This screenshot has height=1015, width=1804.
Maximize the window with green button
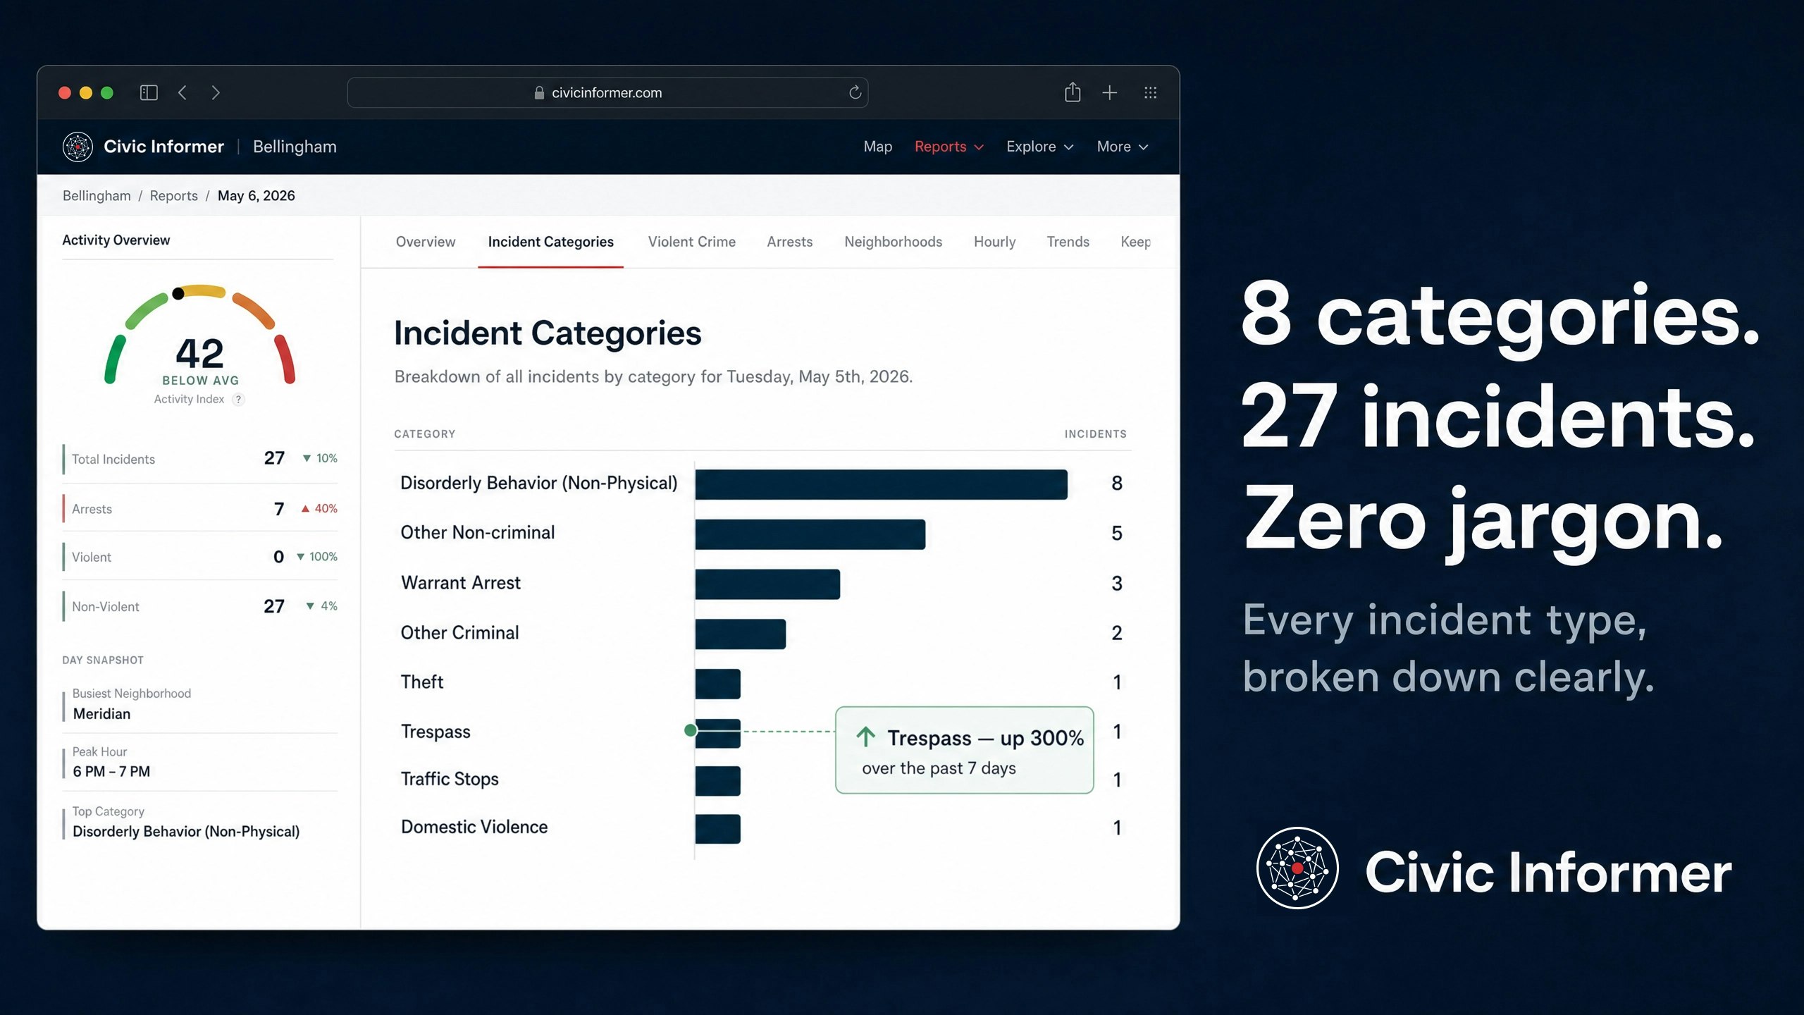point(107,92)
